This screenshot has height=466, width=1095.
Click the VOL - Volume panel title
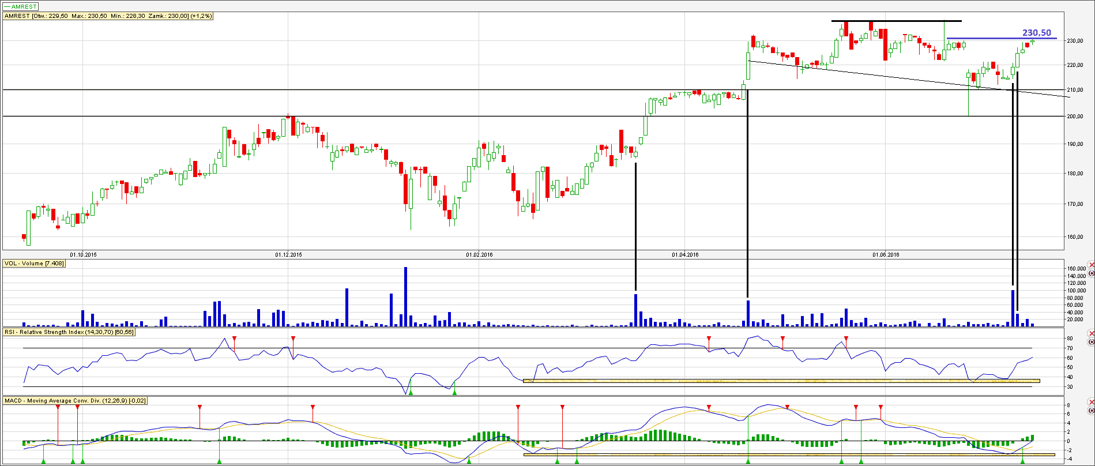click(x=34, y=264)
